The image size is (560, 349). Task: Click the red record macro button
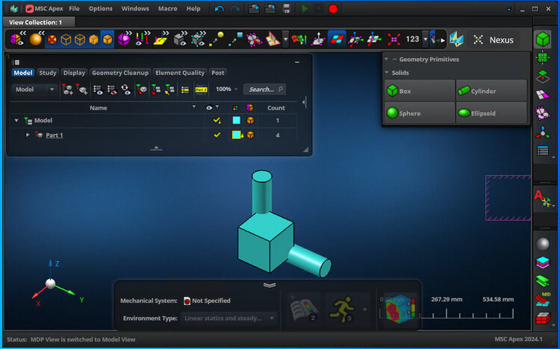333,9
